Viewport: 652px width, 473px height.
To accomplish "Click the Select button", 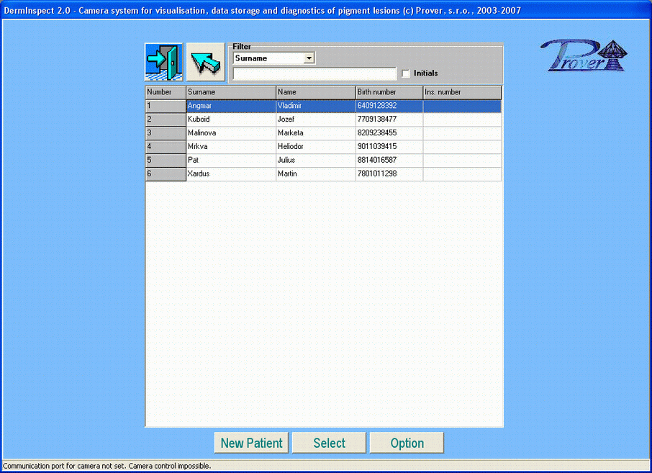I will click(x=329, y=443).
